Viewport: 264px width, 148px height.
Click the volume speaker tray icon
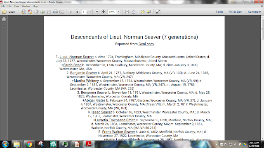[x=236, y=144]
